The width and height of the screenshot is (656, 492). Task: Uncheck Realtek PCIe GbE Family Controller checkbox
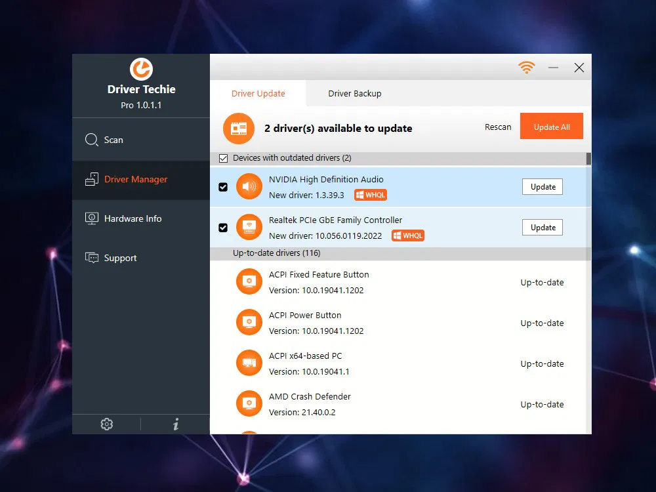tap(223, 228)
